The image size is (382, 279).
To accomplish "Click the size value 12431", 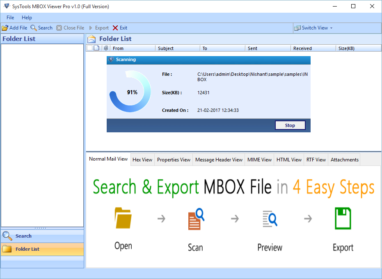I will coord(204,93).
